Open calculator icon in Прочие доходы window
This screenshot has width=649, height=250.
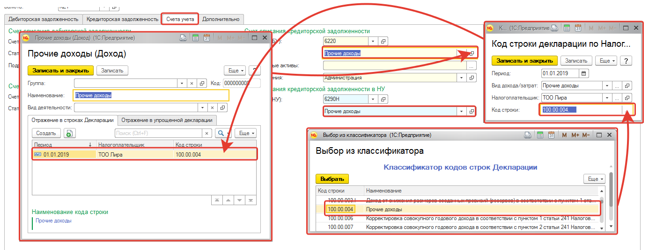195,38
